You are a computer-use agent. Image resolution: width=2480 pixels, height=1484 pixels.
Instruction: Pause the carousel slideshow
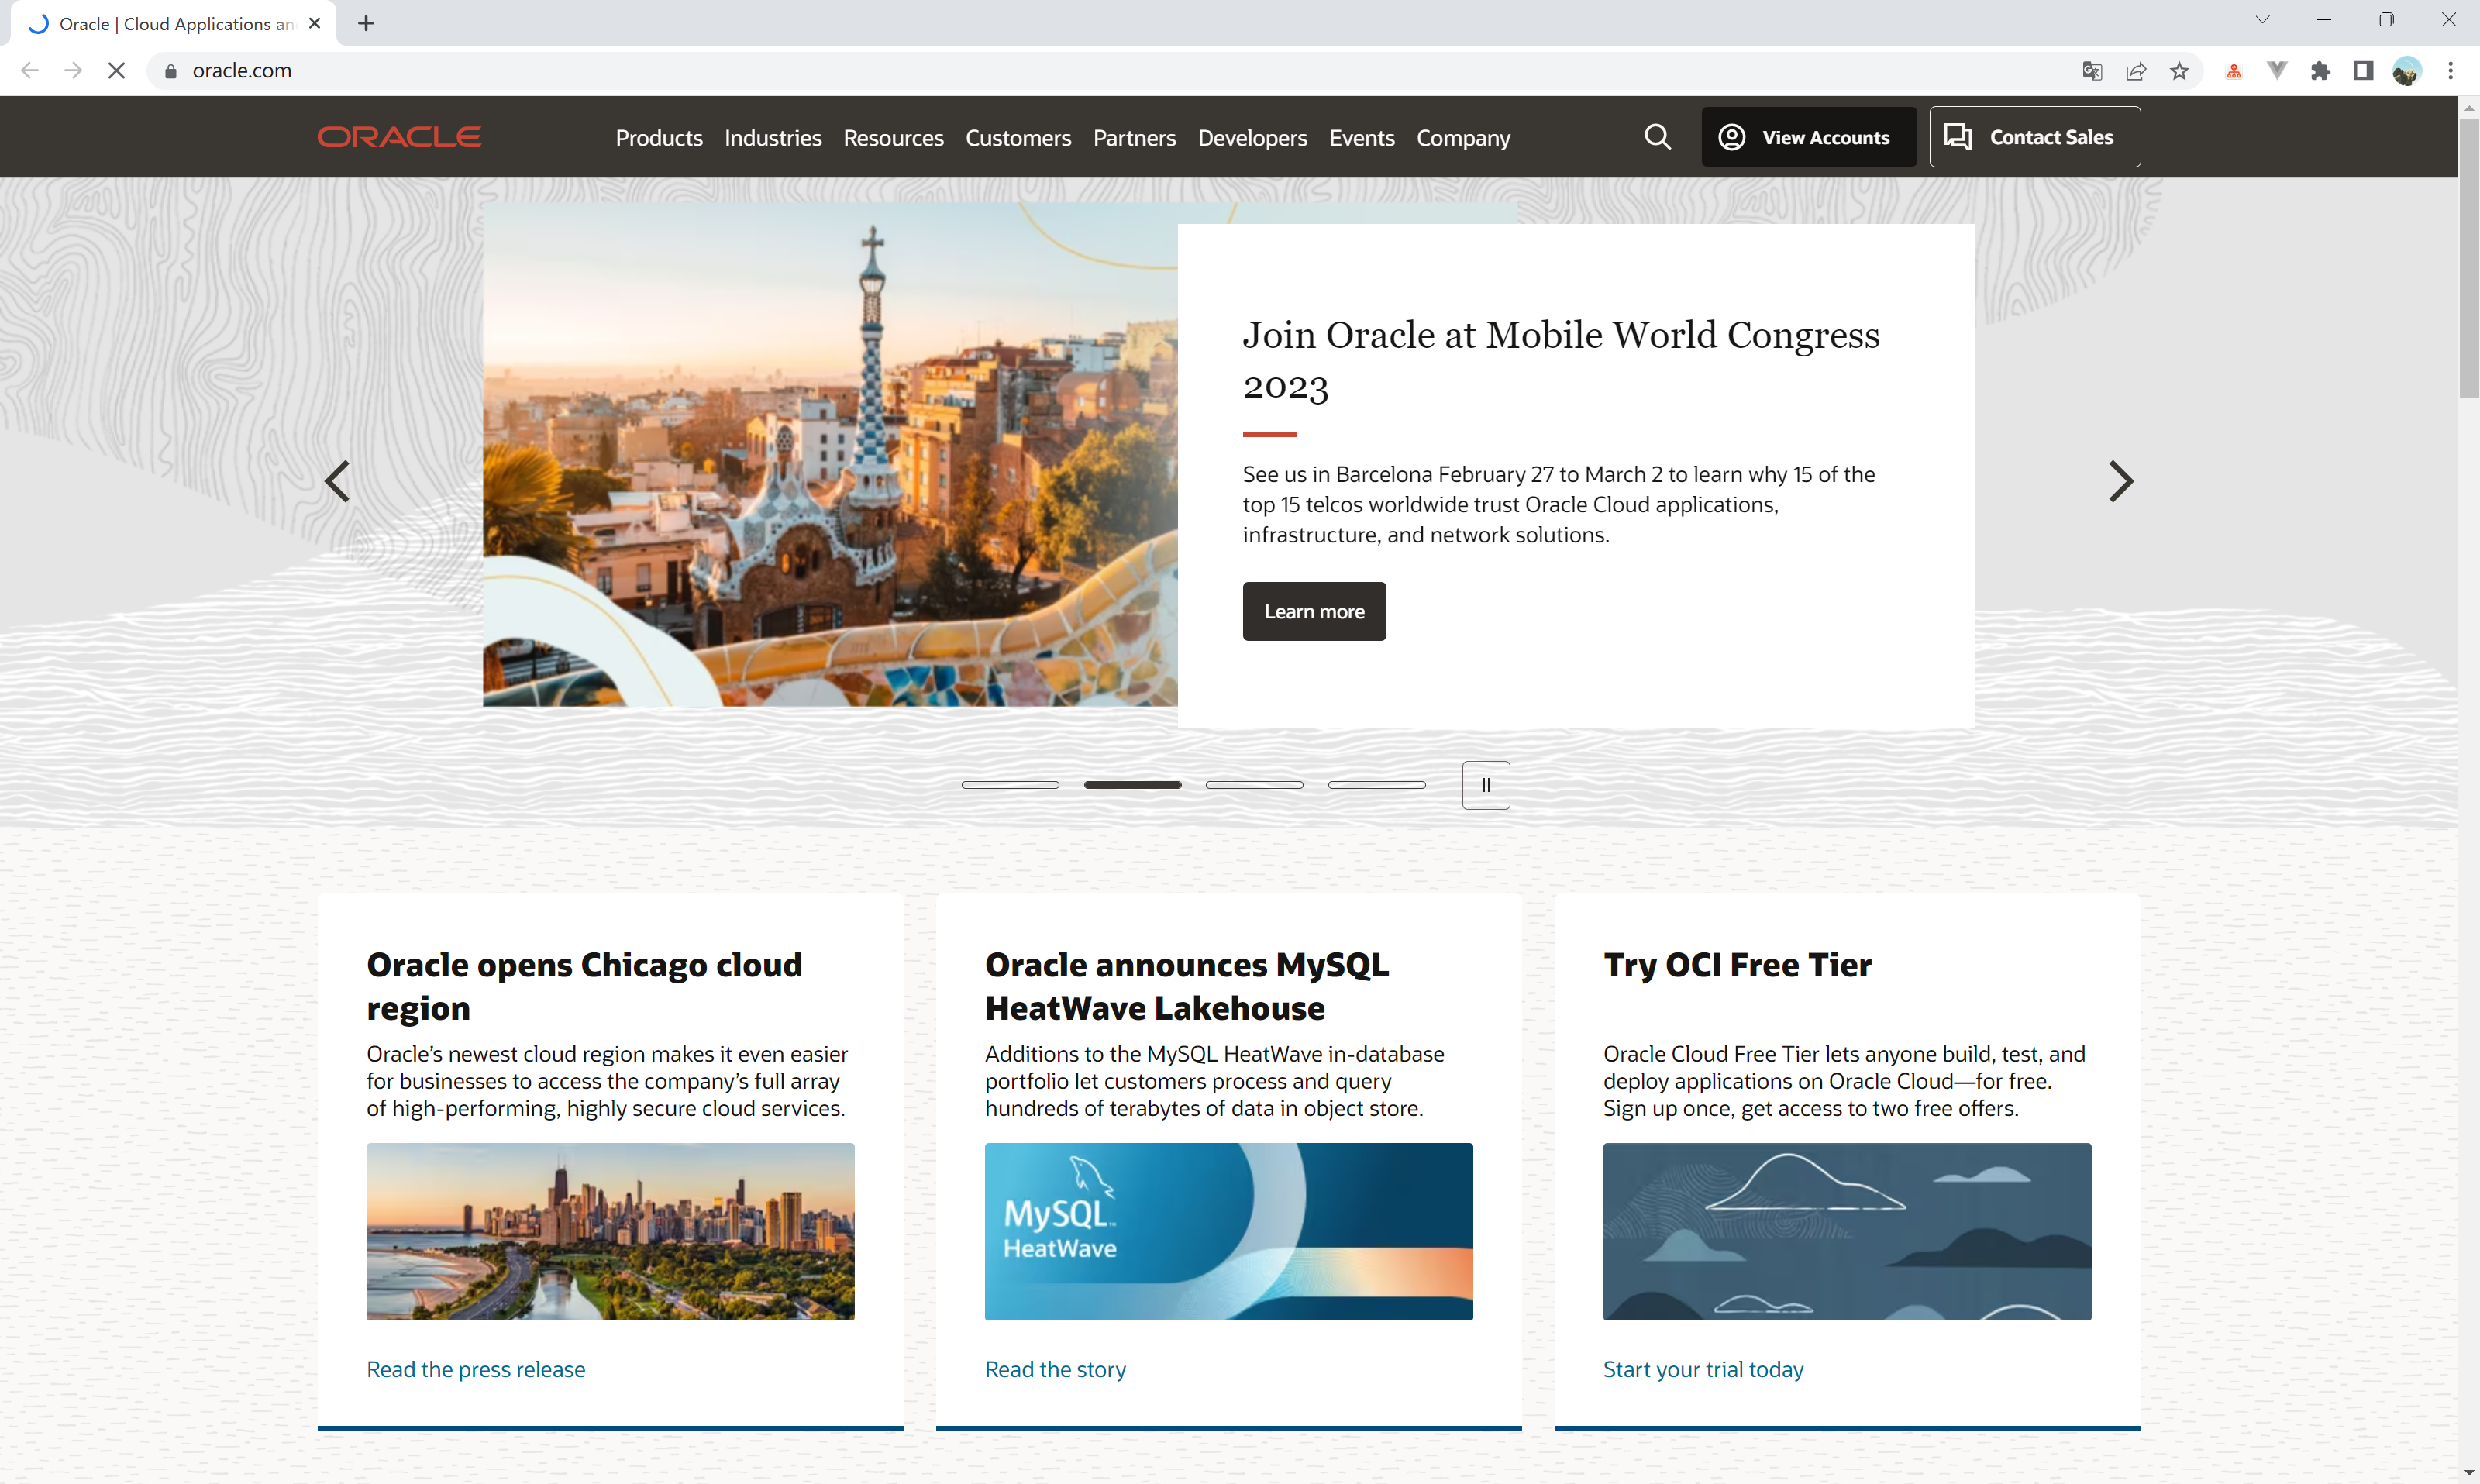[x=1486, y=785]
